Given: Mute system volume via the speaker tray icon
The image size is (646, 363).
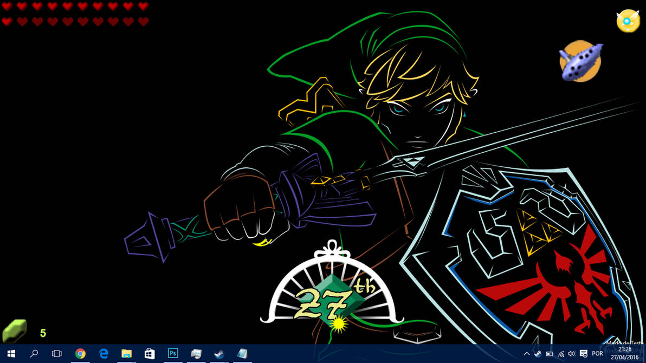Looking at the screenshot, I should tap(571, 354).
